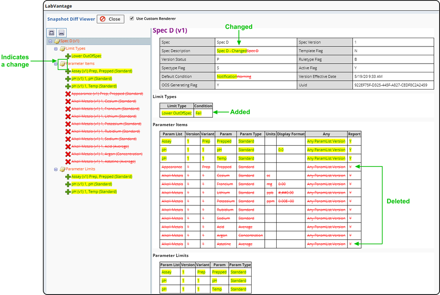Click the Lower OutOfSpec limit type cell
The width and height of the screenshot is (440, 295).
177,113
